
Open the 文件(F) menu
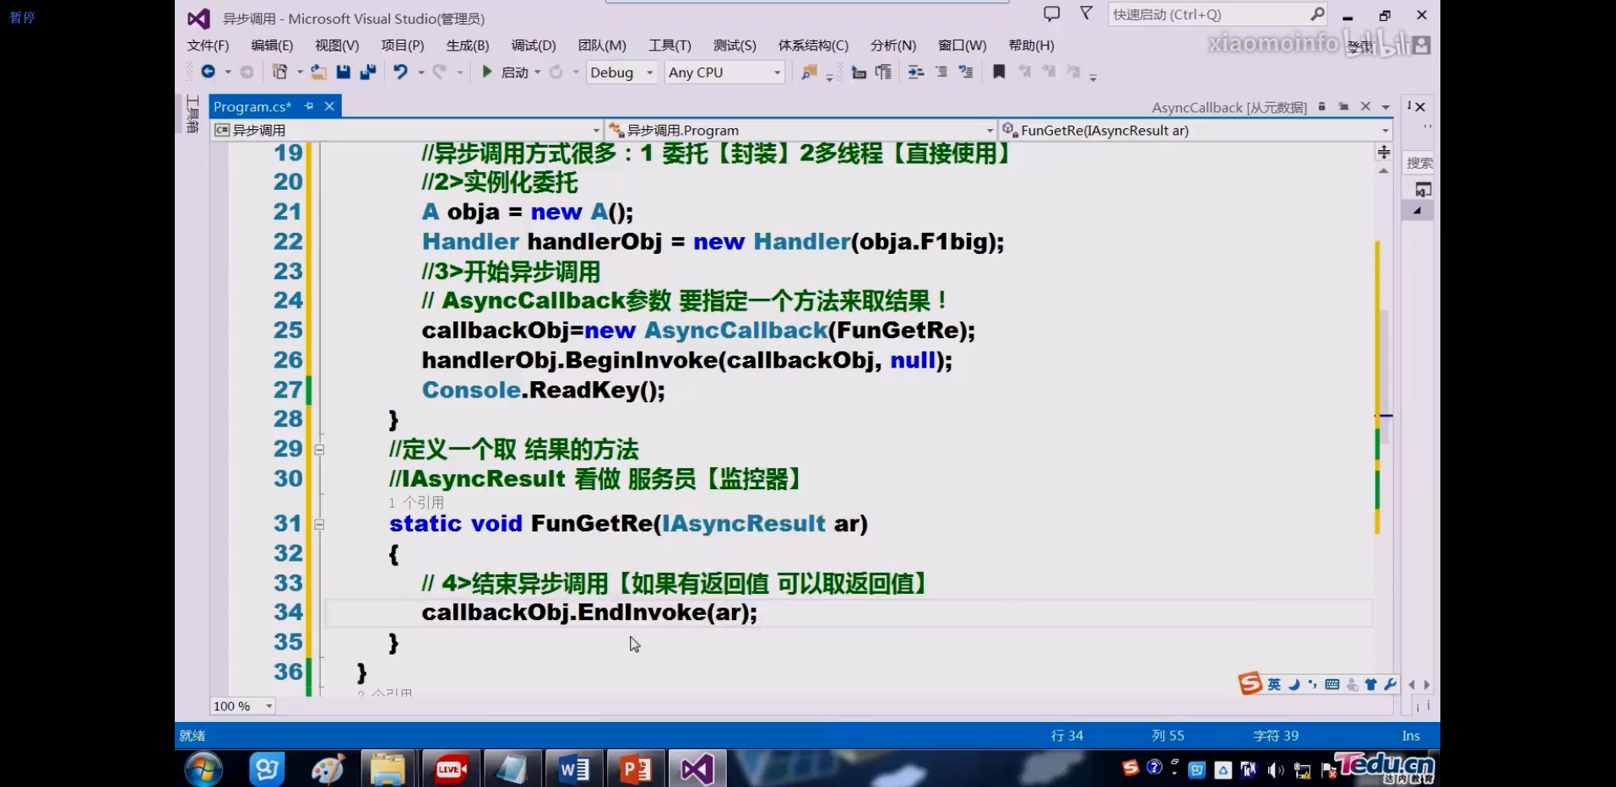tap(208, 46)
